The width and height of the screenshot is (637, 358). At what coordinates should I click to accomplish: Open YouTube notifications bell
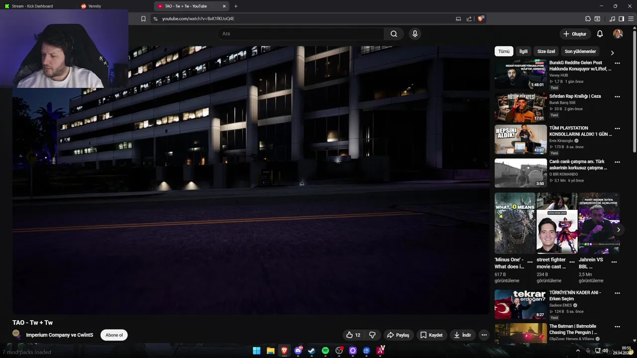(x=600, y=34)
